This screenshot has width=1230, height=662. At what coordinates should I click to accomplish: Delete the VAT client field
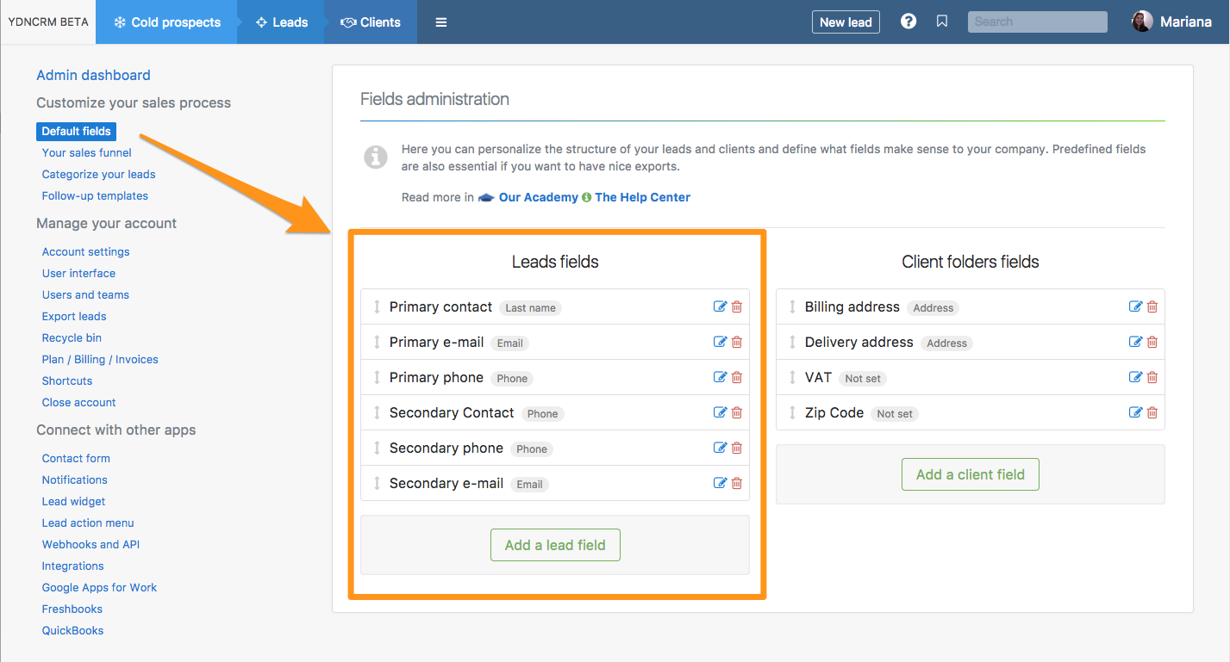[1152, 378]
